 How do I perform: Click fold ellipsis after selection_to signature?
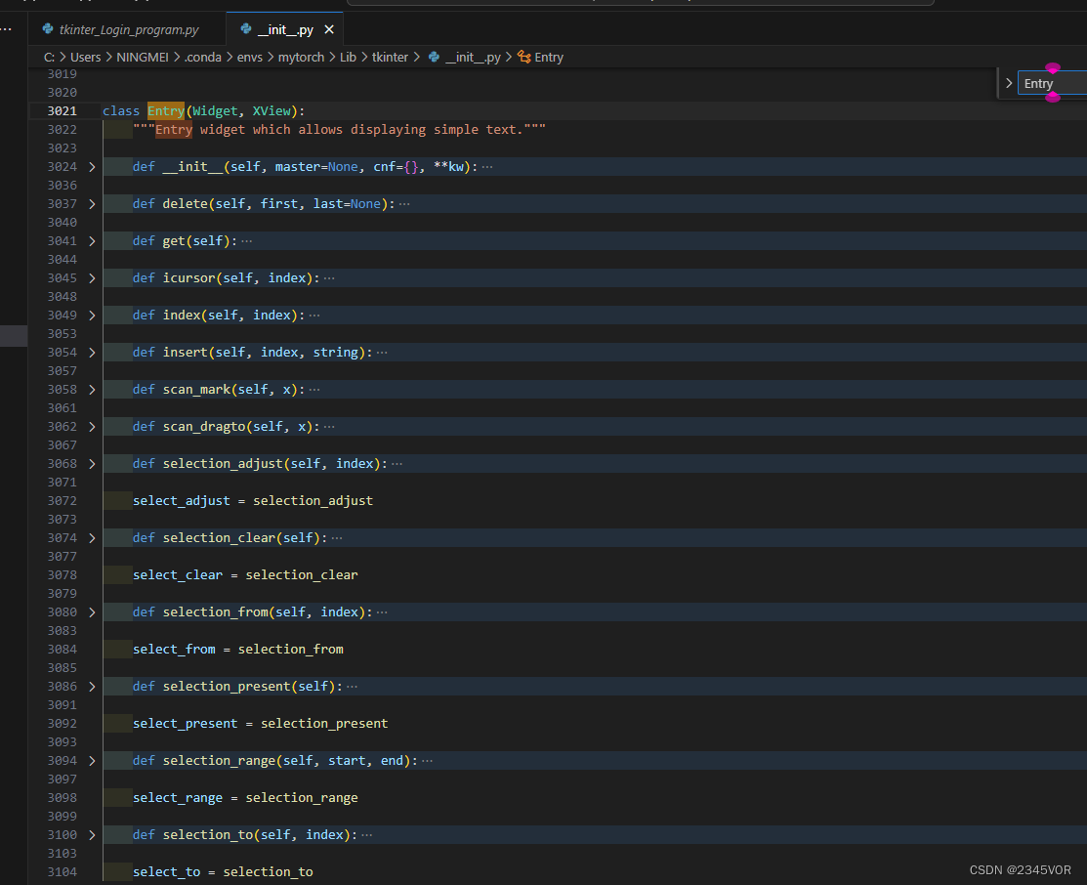pos(367,834)
